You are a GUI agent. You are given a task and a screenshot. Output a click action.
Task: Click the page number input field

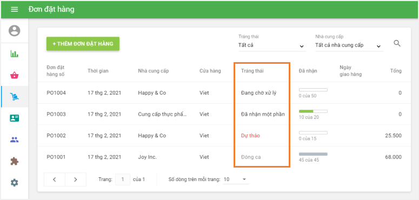pos(123,179)
